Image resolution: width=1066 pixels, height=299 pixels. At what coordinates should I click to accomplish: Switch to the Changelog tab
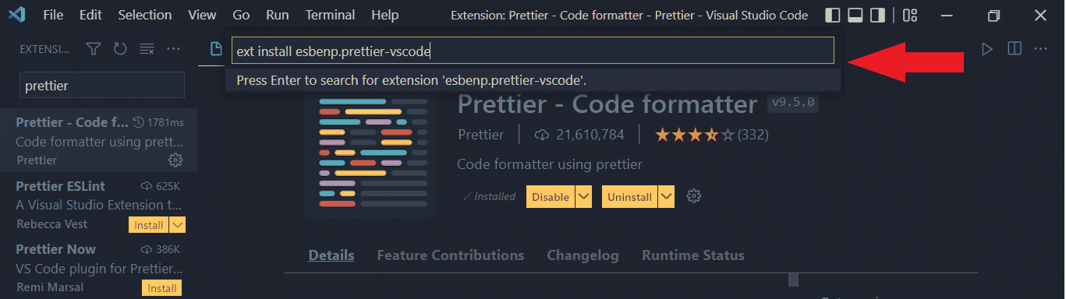click(583, 255)
